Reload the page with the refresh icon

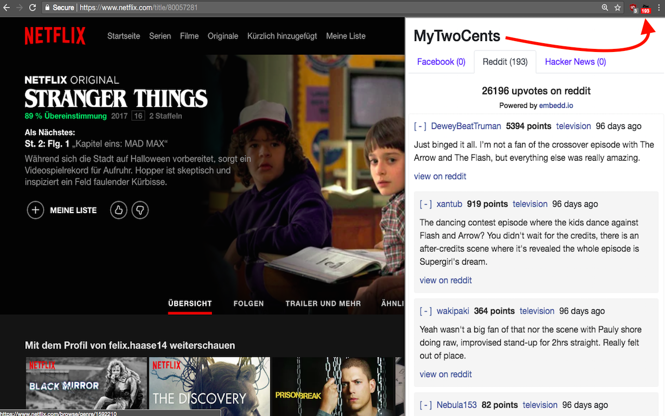click(x=33, y=8)
